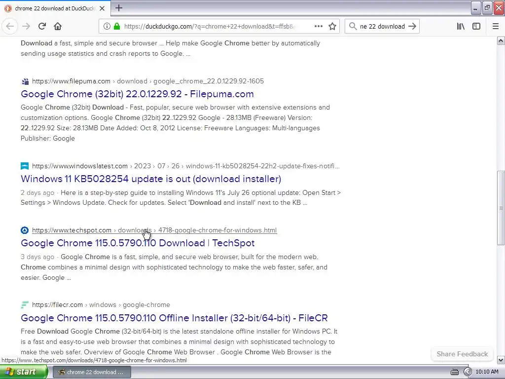Close the chrome 22 download tab

point(102,8)
